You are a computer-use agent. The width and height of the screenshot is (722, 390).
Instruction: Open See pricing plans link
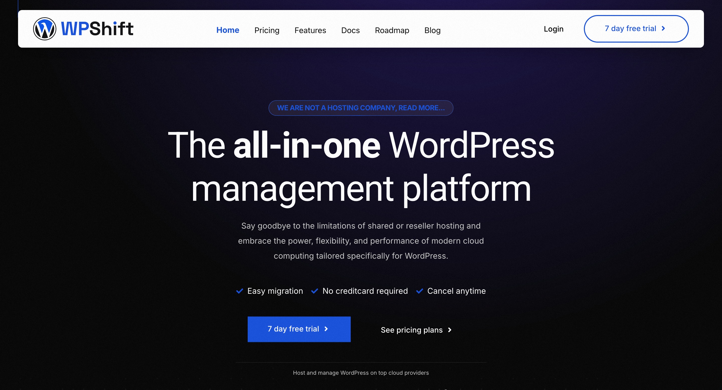[416, 330]
